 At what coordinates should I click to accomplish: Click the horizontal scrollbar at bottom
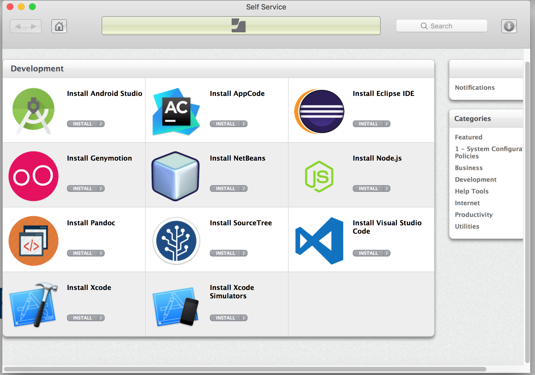pyautogui.click(x=245, y=369)
